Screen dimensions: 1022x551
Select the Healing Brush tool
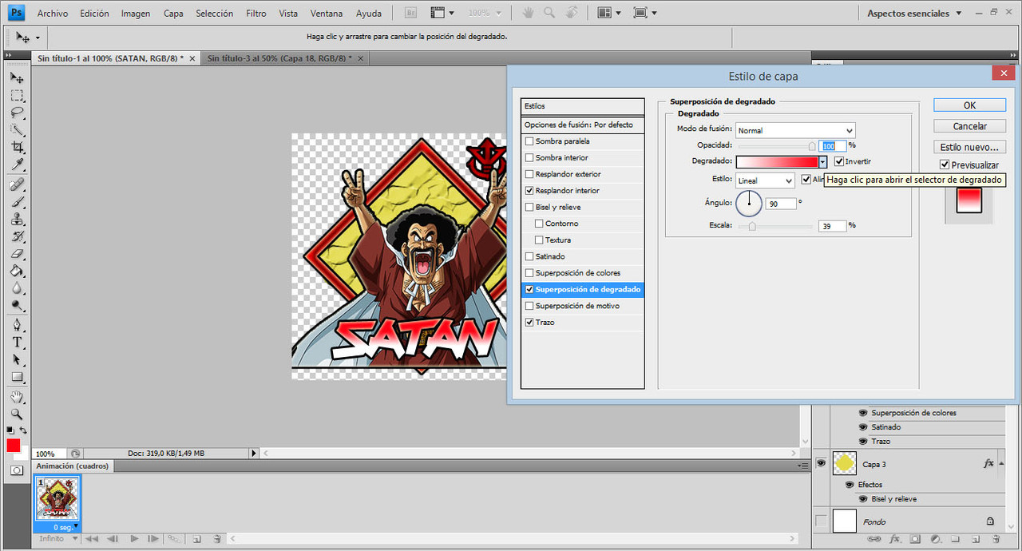tap(17, 184)
